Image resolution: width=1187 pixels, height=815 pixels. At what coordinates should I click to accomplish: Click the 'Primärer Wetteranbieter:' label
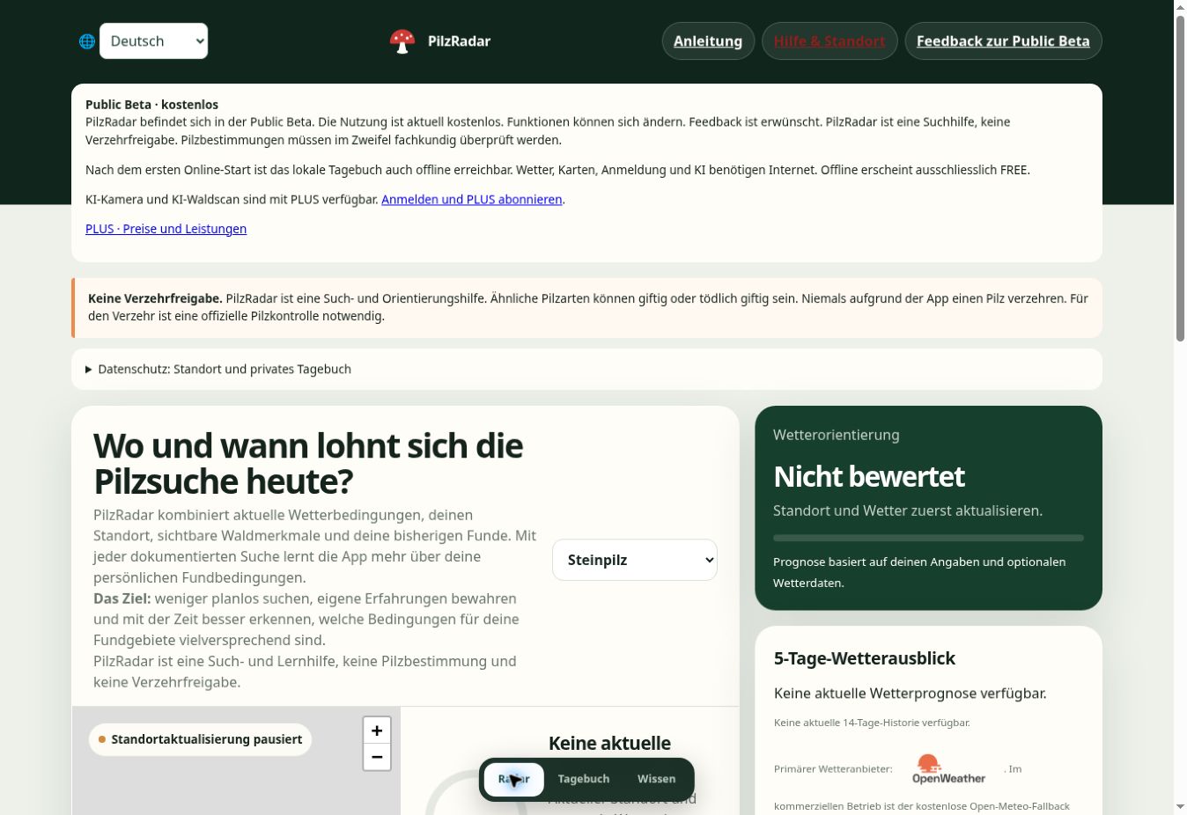[833, 769]
